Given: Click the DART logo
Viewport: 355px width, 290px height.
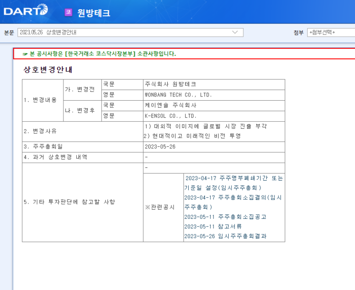Looking at the screenshot, I should 26,10.
